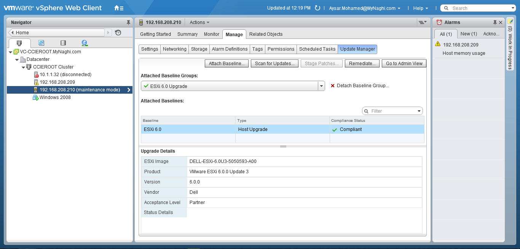
Task: Pin the Navigator panel
Action: [128, 22]
